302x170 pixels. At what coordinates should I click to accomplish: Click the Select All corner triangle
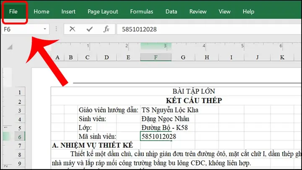pos(10,47)
